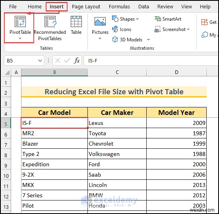Expand the PivotTable dropdown arrow
Screen dimensions: 219x214
click(x=20, y=38)
